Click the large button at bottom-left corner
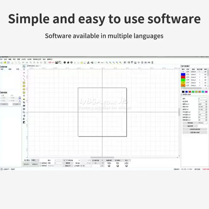 point(27,164)
